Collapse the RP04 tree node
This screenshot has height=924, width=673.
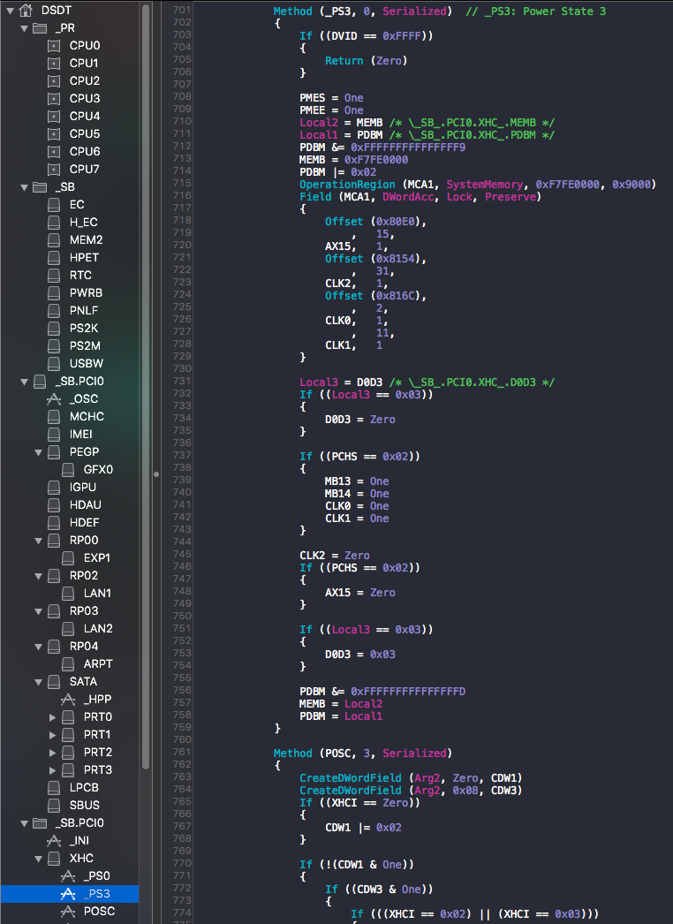click(38, 647)
